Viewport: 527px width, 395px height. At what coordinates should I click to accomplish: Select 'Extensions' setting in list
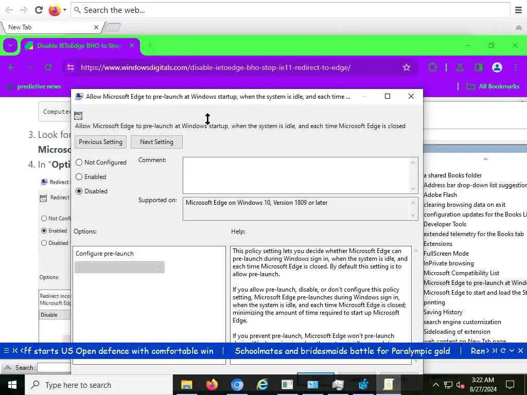(438, 244)
